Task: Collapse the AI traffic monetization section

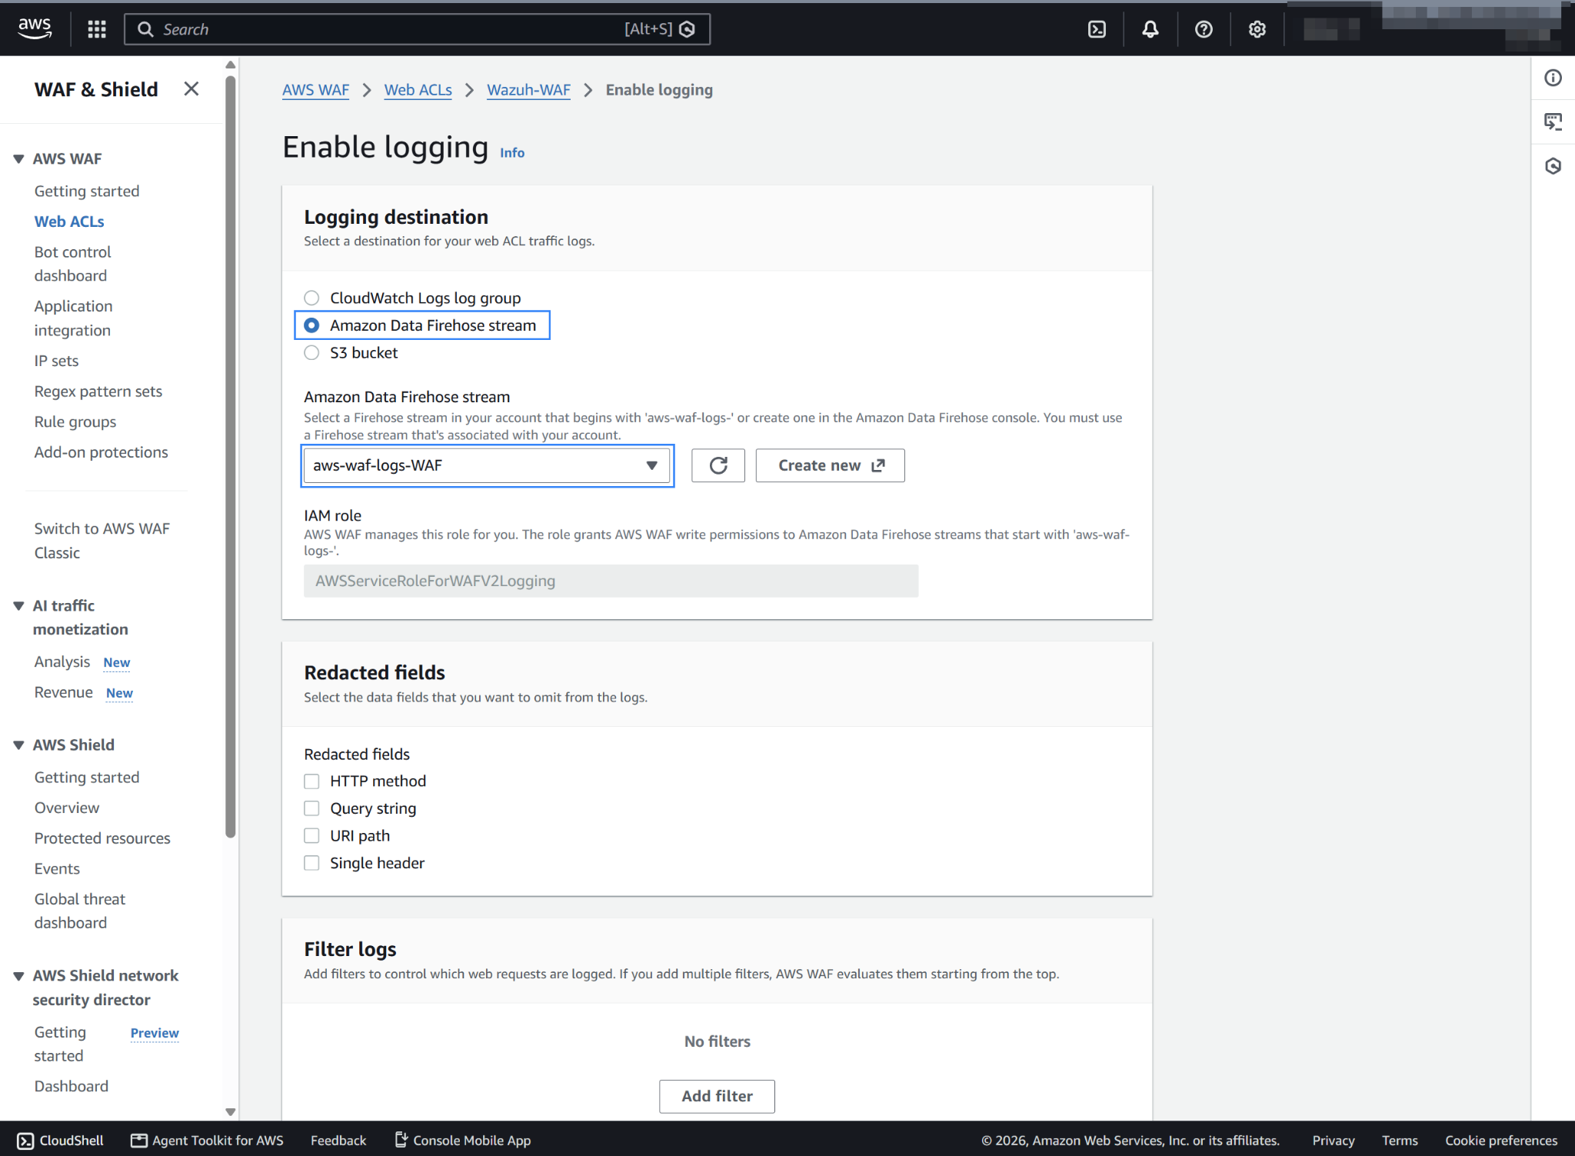Action: 18,606
